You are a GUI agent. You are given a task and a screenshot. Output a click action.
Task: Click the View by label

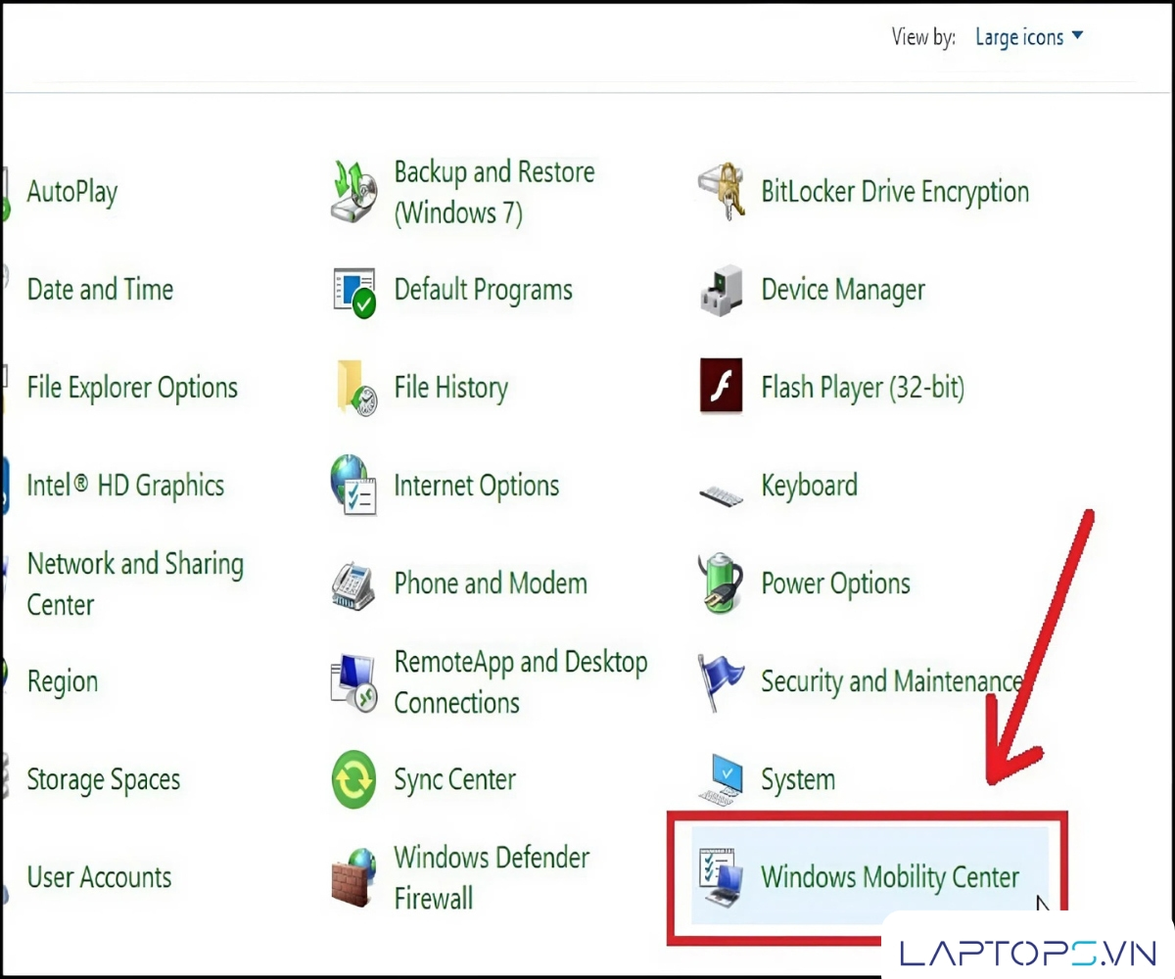(923, 37)
